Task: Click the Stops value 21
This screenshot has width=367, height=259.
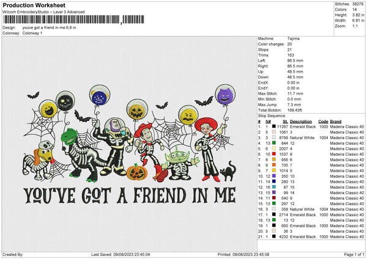Action: point(289,49)
